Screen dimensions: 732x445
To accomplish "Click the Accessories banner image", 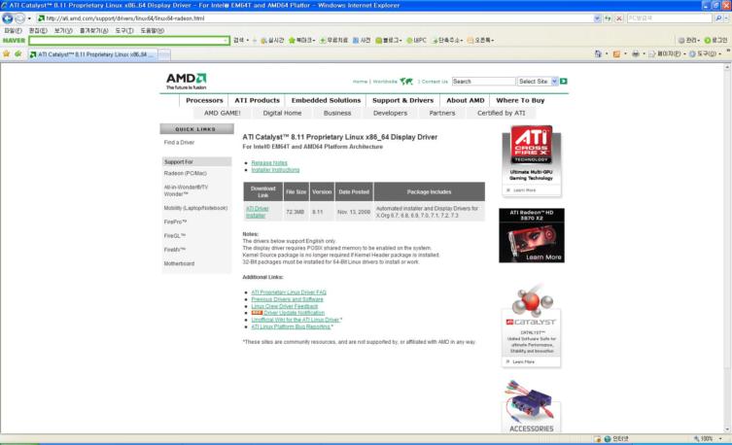I will pos(532,406).
